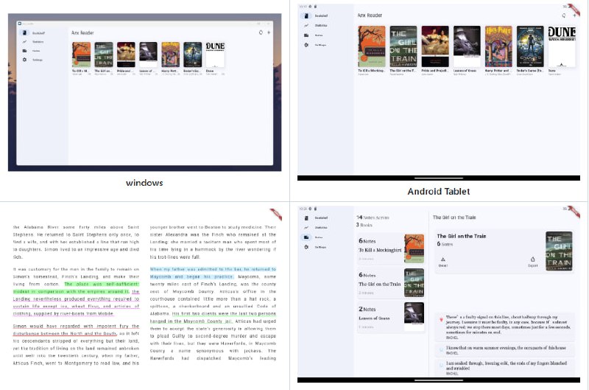Image resolution: width=589 pixels, height=390 pixels.
Task: Click the sync icon in the Windows screenshot
Action: (x=261, y=32)
